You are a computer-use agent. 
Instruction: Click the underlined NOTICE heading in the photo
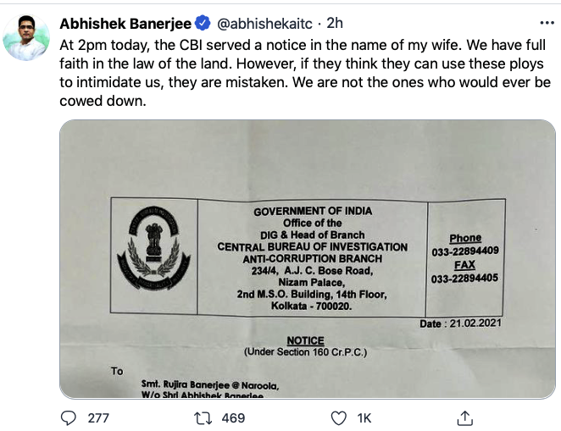305,340
